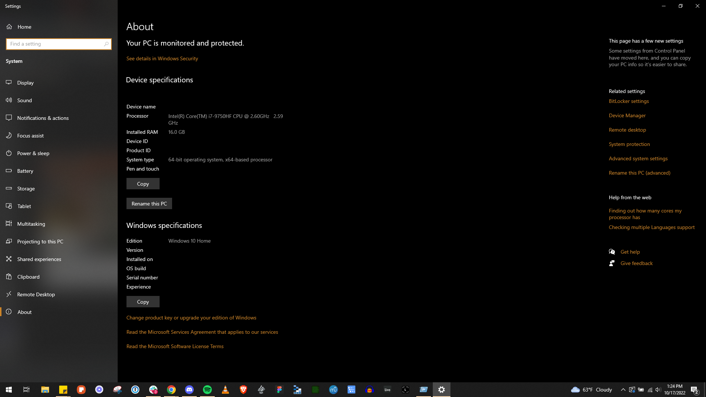The width and height of the screenshot is (706, 397).
Task: Open Change product key or upgrade link
Action: [x=191, y=318]
